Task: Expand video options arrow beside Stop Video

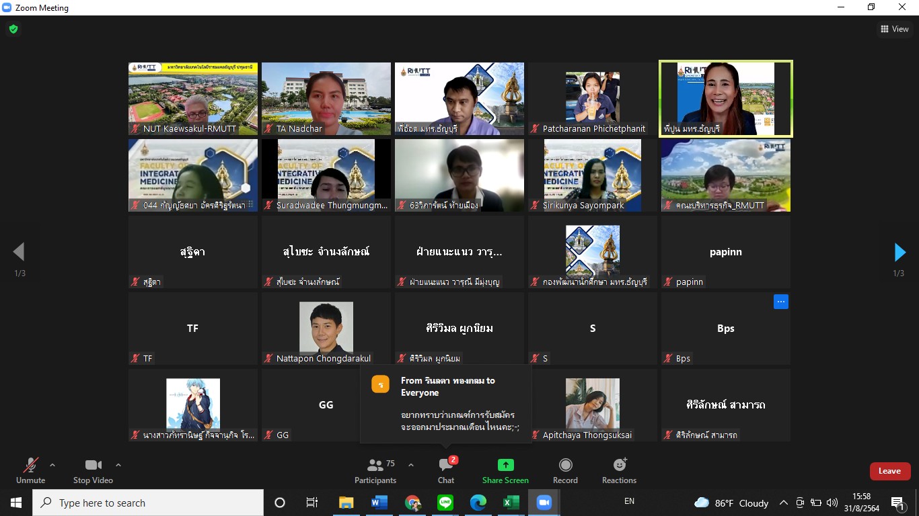Action: click(118, 465)
